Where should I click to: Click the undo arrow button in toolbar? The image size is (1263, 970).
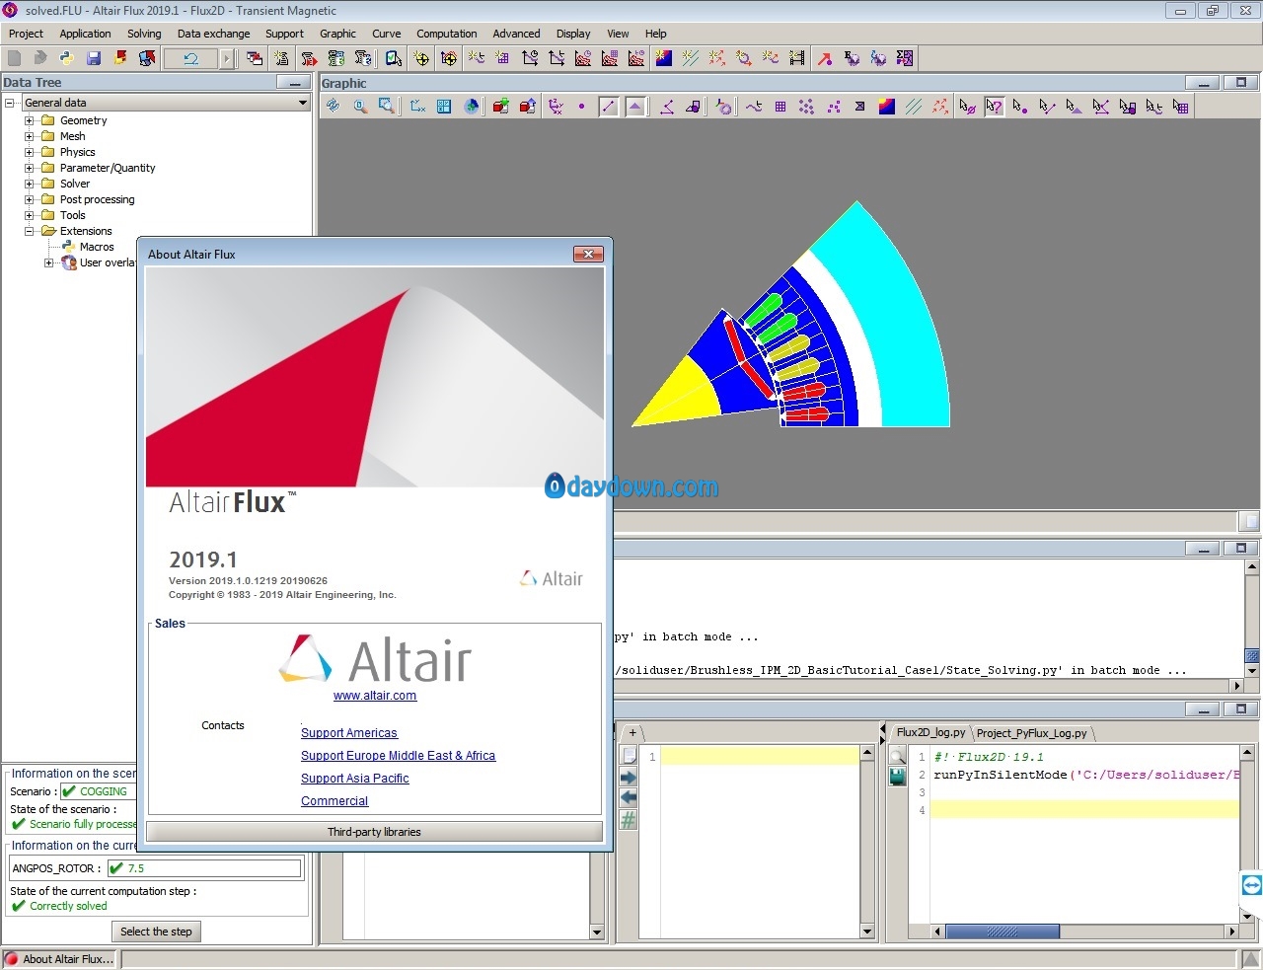coord(191,58)
